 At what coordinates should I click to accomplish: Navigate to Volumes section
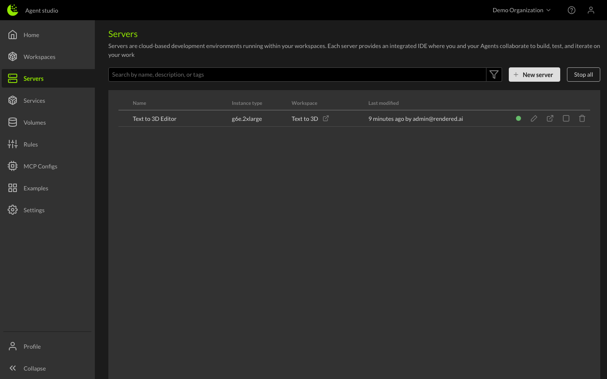[x=35, y=123]
